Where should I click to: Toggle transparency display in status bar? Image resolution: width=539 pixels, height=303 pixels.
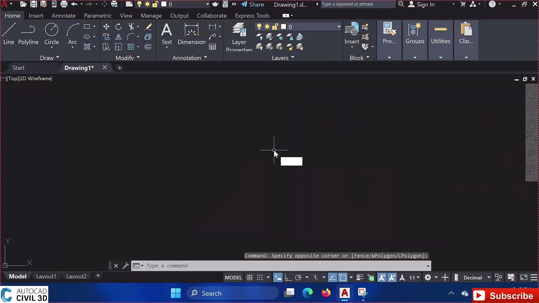coord(371,277)
